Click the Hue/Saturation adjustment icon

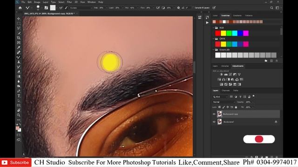pyautogui.click(x=219, y=79)
